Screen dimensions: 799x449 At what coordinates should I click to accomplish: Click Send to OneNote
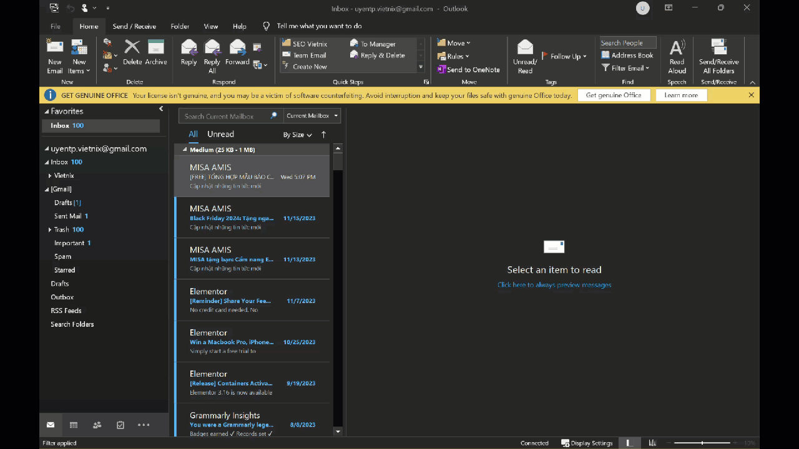(x=469, y=70)
